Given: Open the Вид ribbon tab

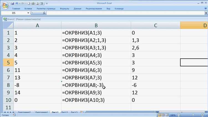Looking at the screenshot, I should click(108, 9).
